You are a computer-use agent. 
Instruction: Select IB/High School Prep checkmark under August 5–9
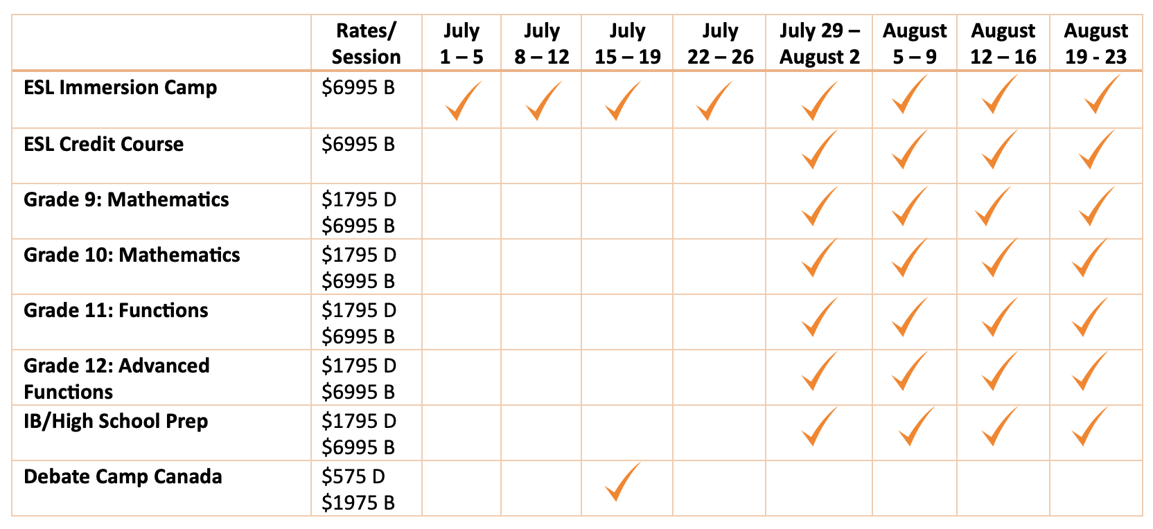point(915,427)
